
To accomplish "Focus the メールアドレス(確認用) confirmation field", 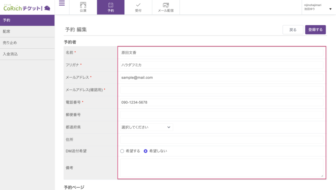I will tap(221, 90).
